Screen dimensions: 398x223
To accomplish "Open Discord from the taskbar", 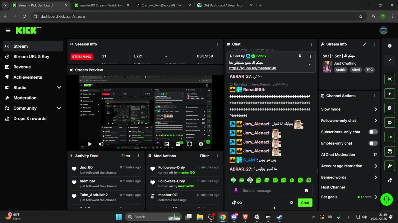I will click(234, 217).
